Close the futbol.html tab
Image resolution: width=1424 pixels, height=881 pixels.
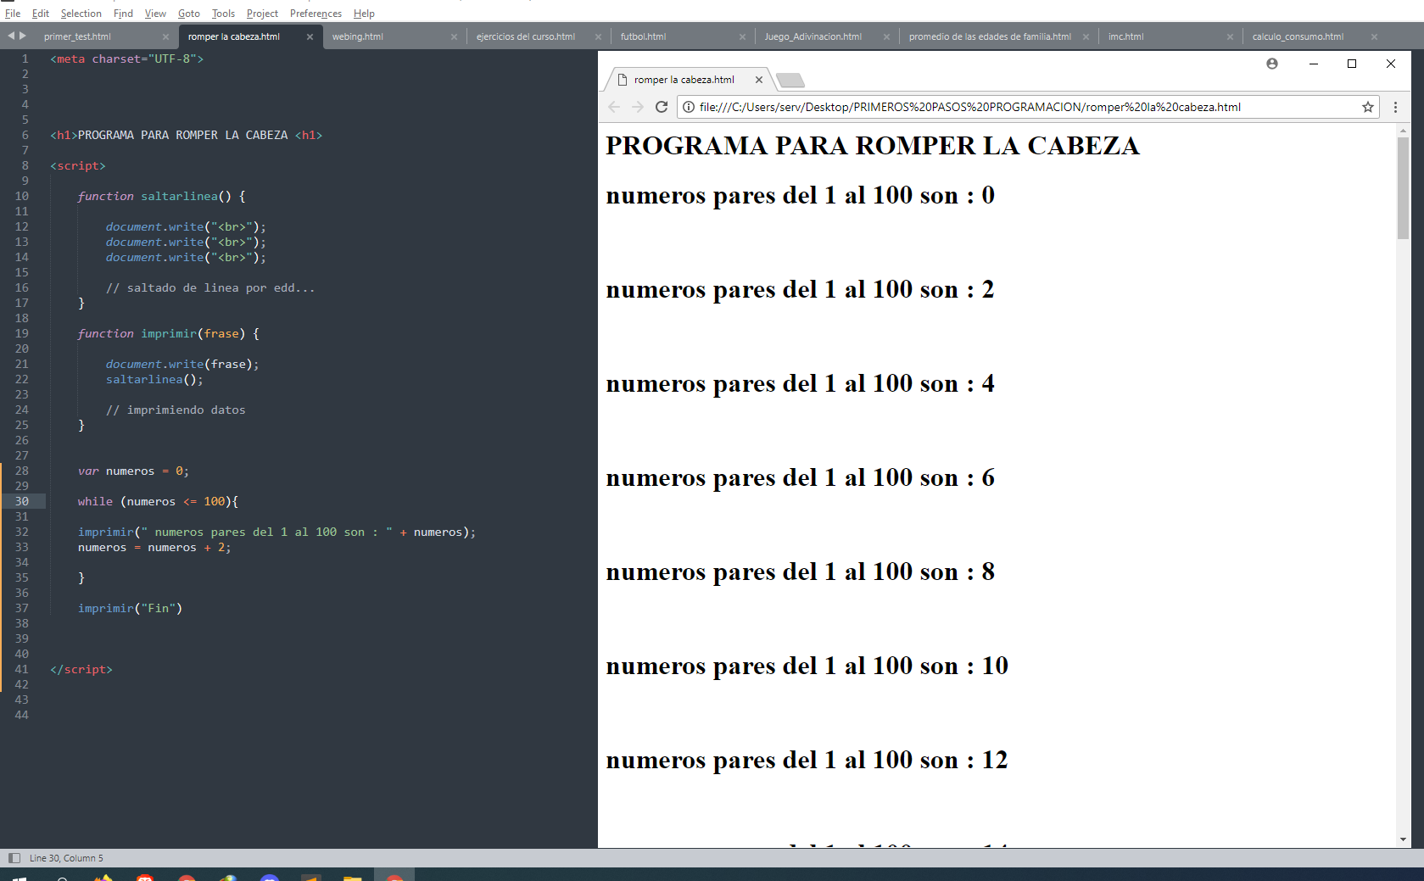coord(742,36)
